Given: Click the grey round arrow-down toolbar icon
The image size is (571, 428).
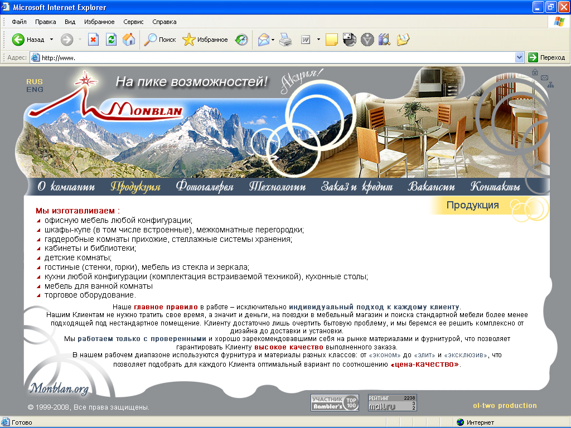Looking at the screenshot, I should pos(367,40).
